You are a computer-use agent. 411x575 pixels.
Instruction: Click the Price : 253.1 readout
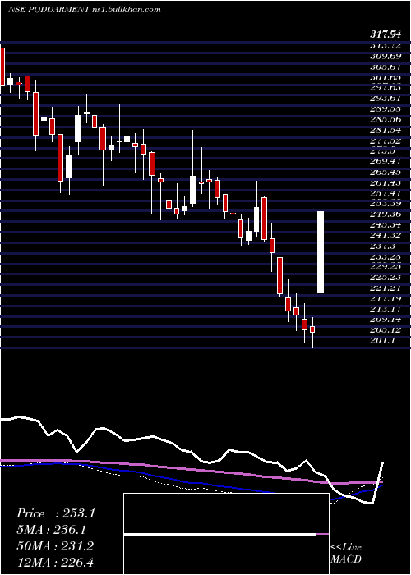coord(56,513)
